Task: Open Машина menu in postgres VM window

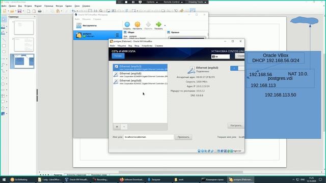Action: point(122,46)
